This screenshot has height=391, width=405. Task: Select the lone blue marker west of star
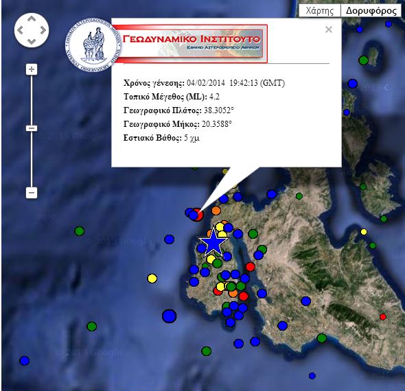tap(169, 239)
